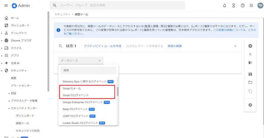Expand 認証 submenu
This screenshot has height=138, width=264.
(x=9, y=93)
